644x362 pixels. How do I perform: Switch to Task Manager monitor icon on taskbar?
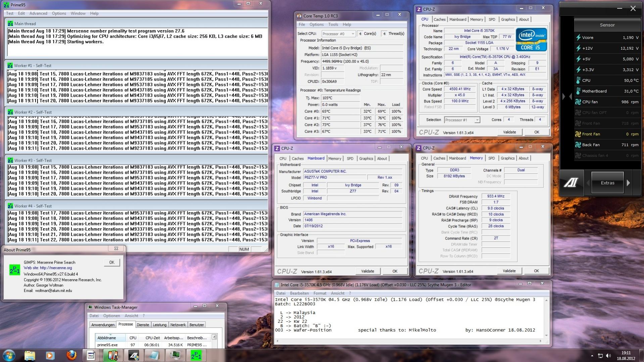coord(175,355)
